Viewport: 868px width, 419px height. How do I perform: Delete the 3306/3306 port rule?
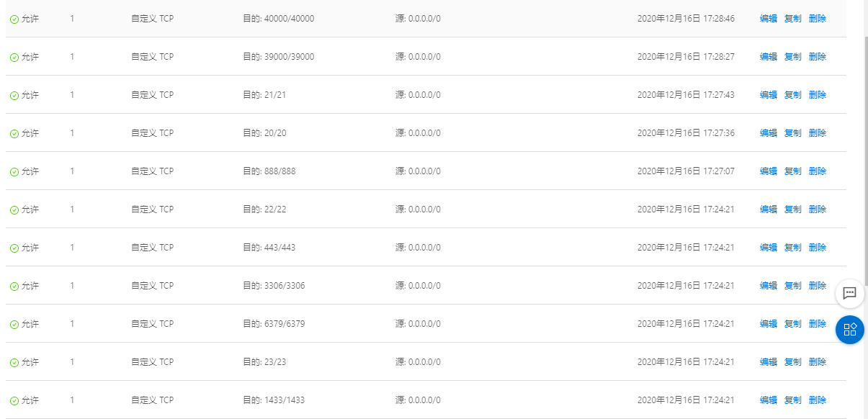(818, 286)
